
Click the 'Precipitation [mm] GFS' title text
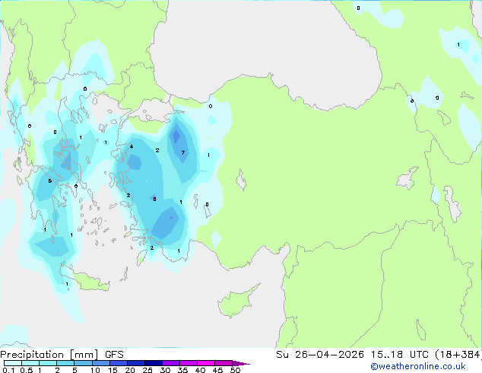click(62, 355)
